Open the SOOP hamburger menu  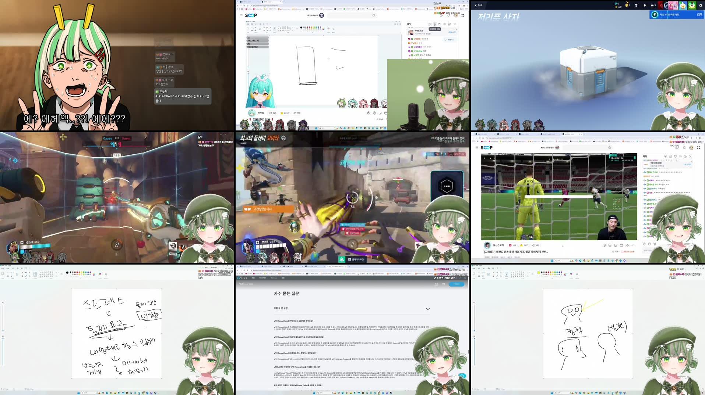tap(241, 15)
